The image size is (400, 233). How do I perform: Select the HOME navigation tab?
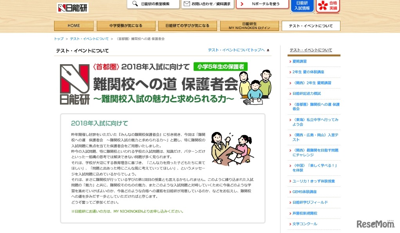tap(73, 26)
